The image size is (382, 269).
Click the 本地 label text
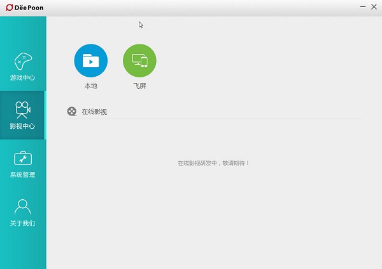[x=91, y=86]
